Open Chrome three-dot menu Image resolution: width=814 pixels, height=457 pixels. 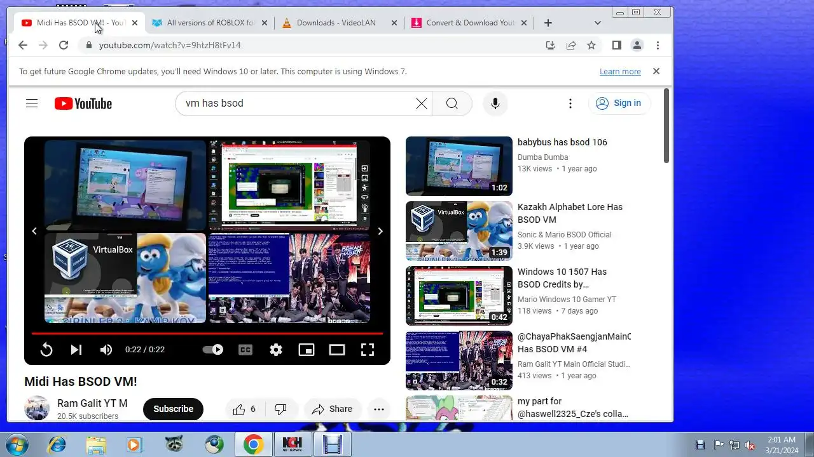(658, 45)
